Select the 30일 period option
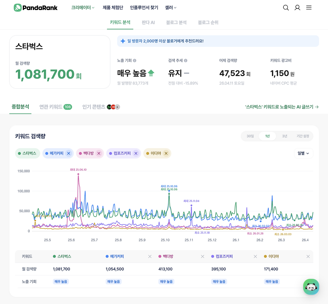 (250, 136)
